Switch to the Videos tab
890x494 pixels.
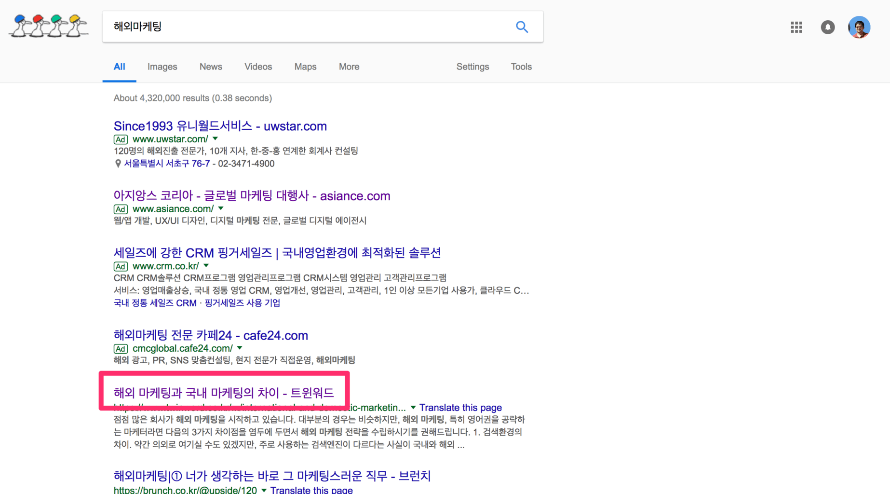click(x=258, y=67)
